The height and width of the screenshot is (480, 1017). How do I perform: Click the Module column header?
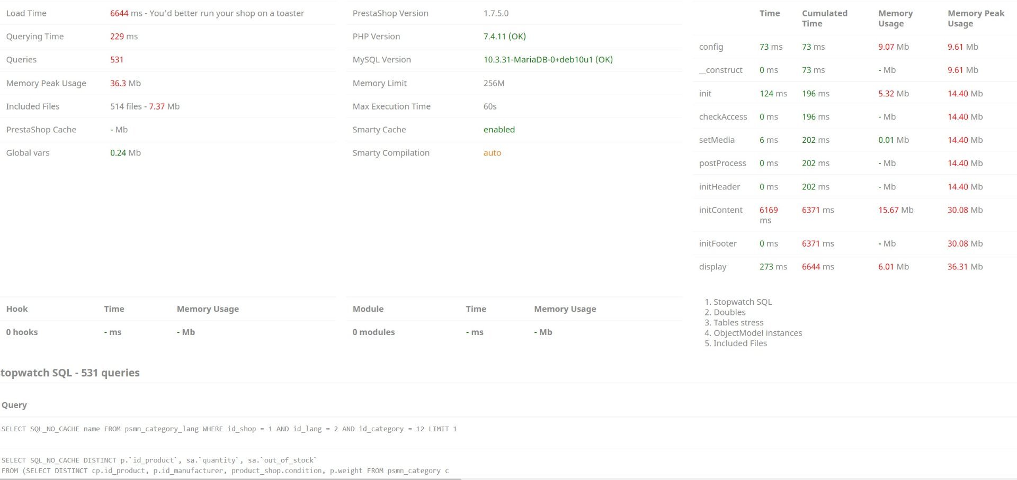pos(368,309)
